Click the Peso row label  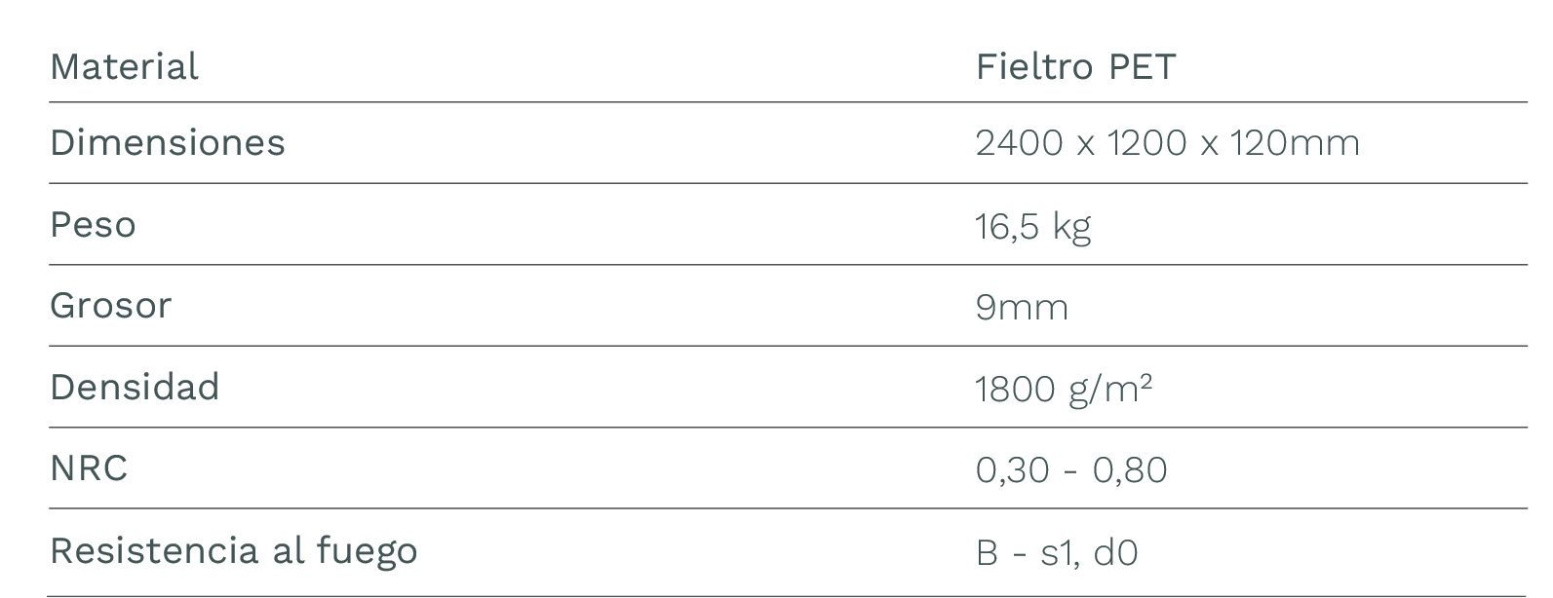[x=93, y=225]
